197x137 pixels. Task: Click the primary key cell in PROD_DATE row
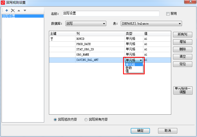click(62, 44)
